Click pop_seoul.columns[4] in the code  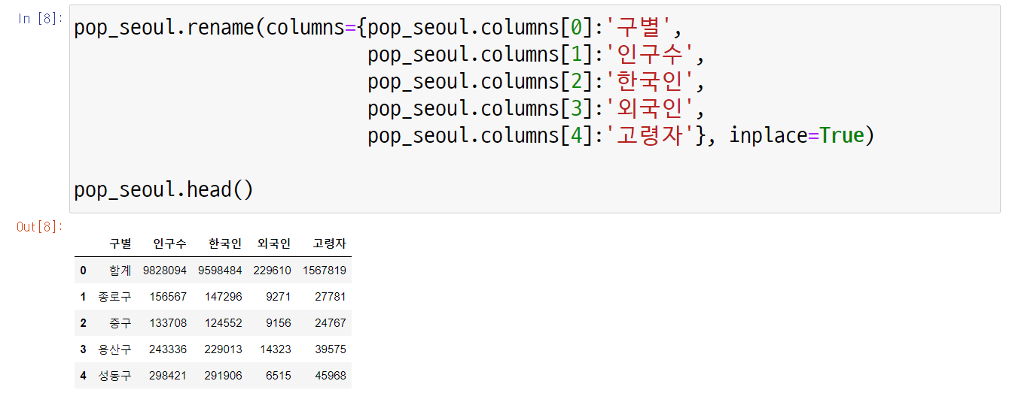coord(480,136)
